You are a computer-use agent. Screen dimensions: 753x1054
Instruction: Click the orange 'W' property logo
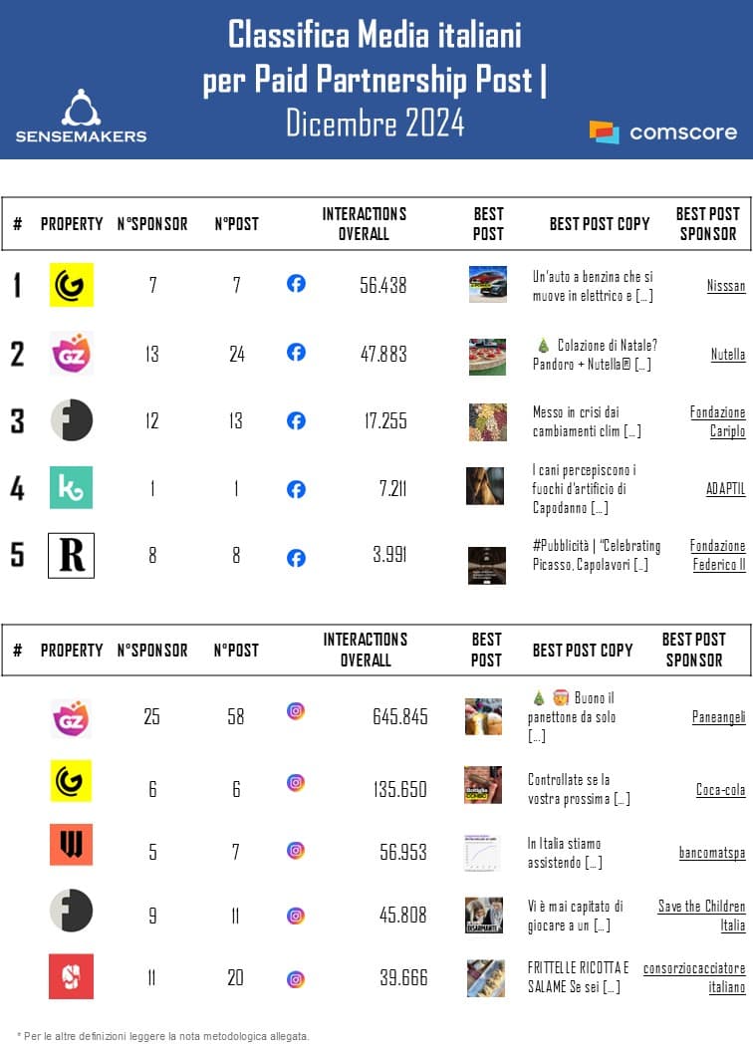tap(72, 845)
